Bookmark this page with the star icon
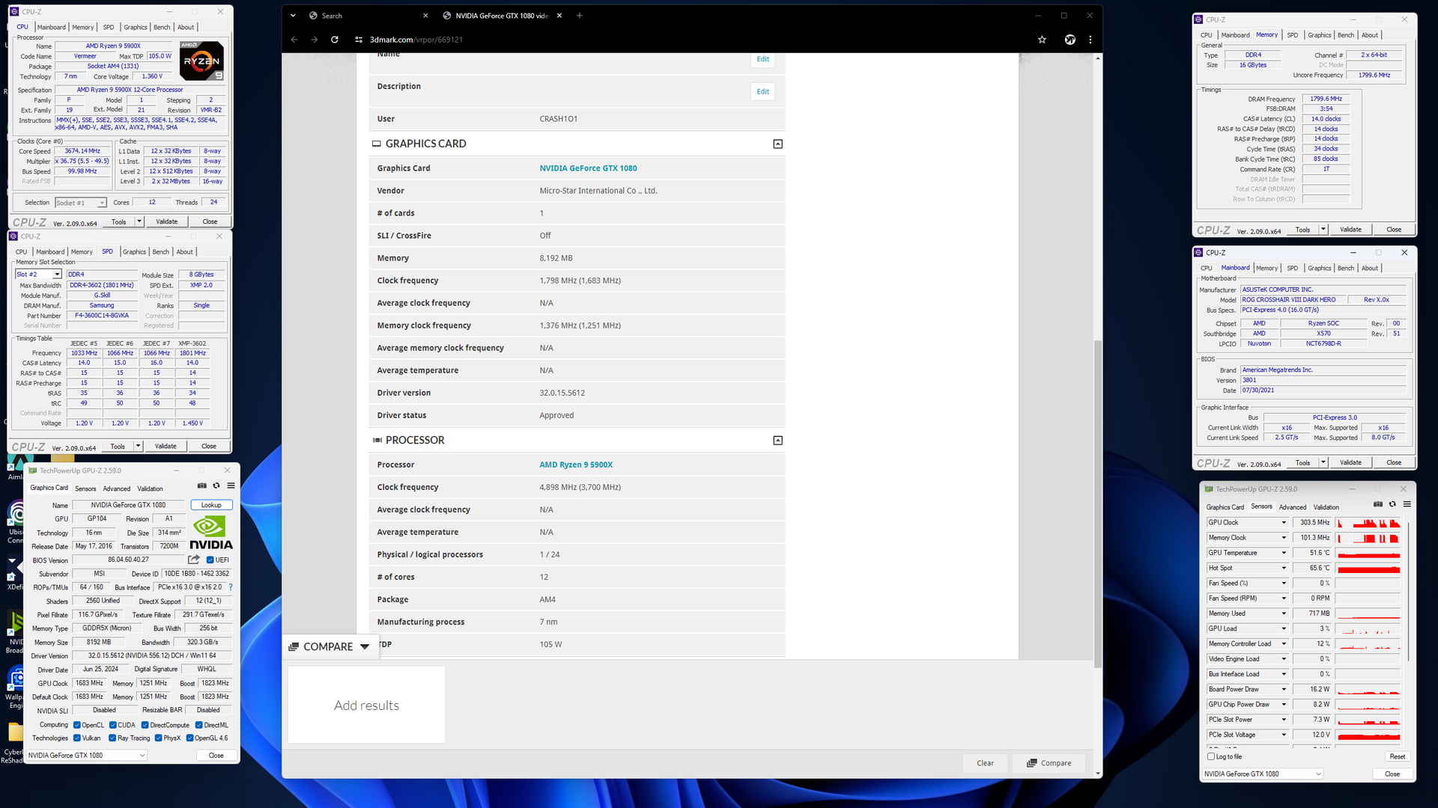This screenshot has width=1438, height=808. 1042,40
